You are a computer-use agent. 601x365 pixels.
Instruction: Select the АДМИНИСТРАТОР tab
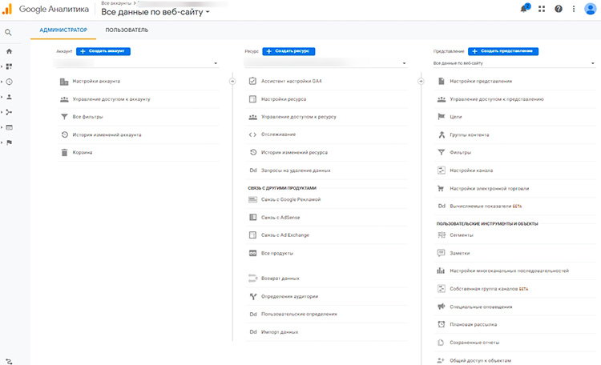[63, 30]
